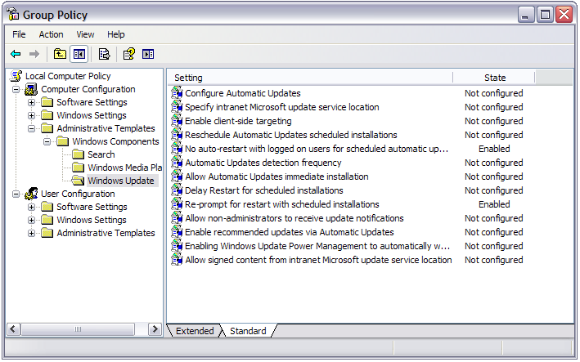Screen dimensions: 580x362
Task: Click icon beside Configure Automatic Updates
Action: click(177, 92)
